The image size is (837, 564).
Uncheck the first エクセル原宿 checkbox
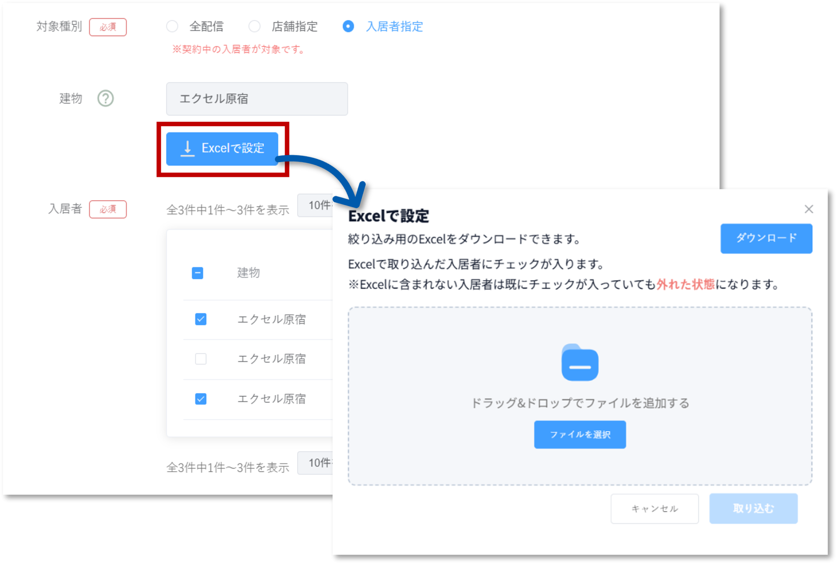201,319
